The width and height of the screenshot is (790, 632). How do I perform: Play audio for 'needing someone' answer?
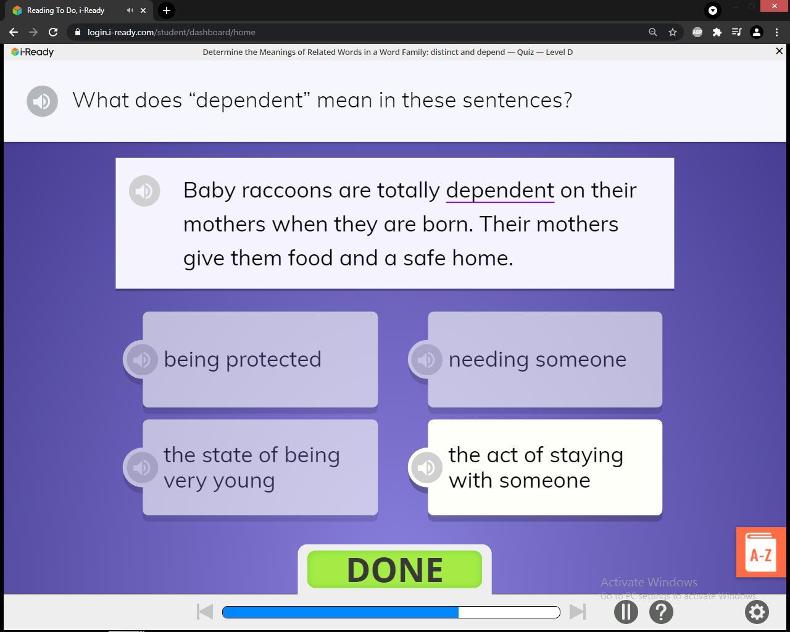click(x=426, y=359)
